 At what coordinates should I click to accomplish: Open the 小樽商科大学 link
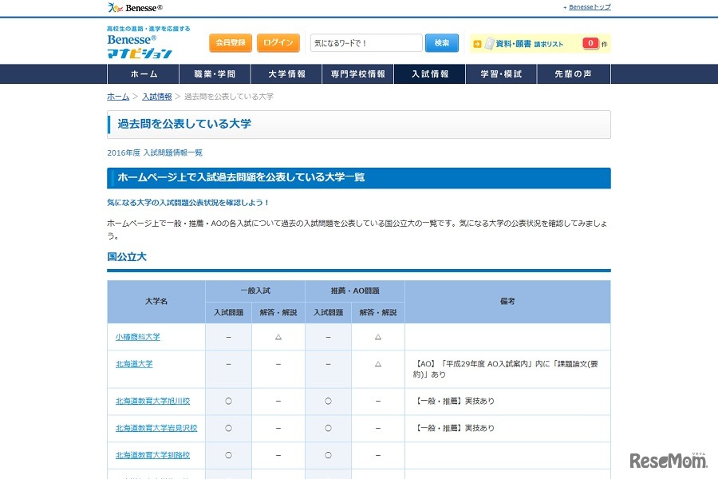point(137,337)
